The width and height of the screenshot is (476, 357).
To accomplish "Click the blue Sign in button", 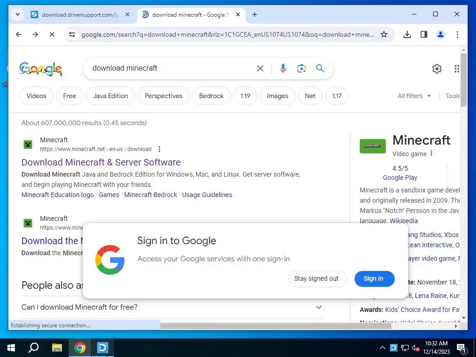I will 374,279.
